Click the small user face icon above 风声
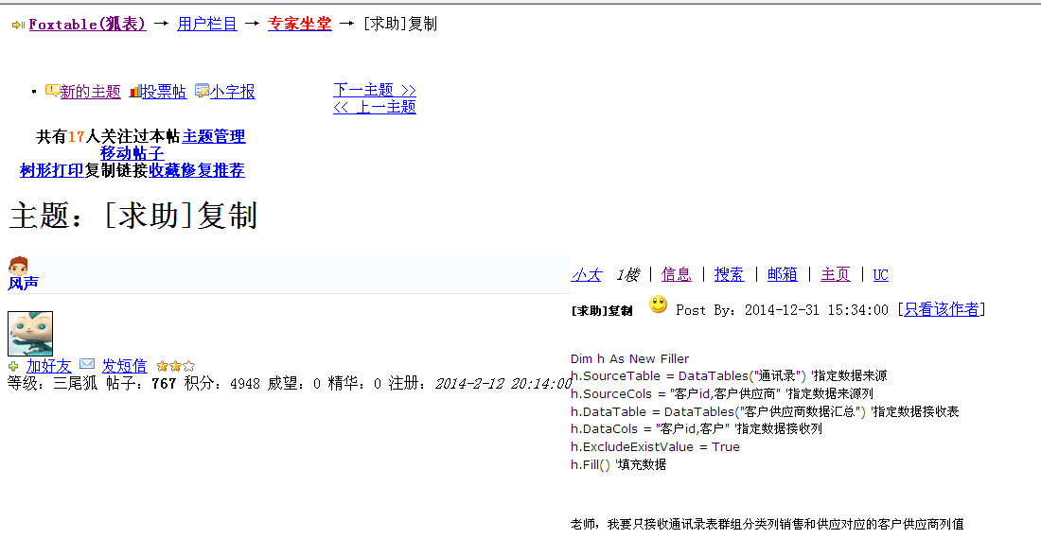Viewport: 1041px width, 539px height. pos(18,265)
